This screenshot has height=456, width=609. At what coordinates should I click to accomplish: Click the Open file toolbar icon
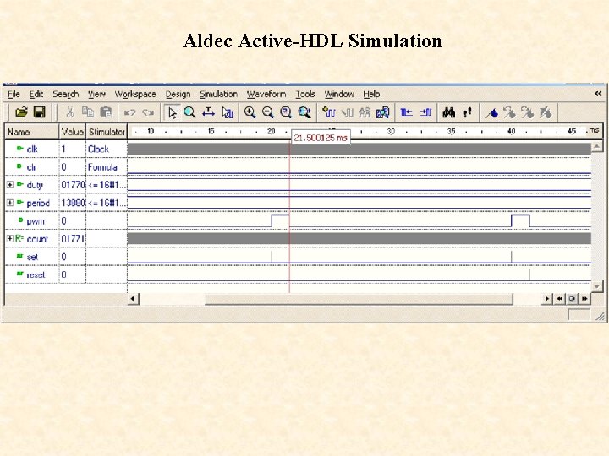(x=21, y=112)
